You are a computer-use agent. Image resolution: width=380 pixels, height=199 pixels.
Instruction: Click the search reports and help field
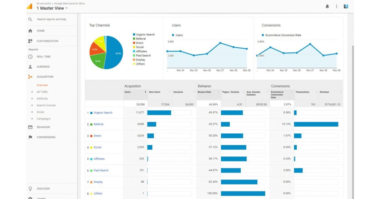[52, 19]
